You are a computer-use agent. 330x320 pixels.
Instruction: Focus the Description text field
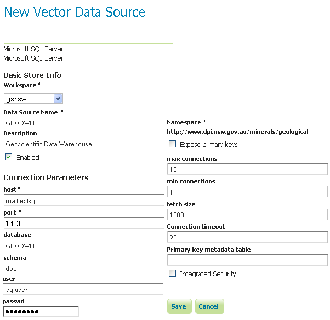[84, 144]
